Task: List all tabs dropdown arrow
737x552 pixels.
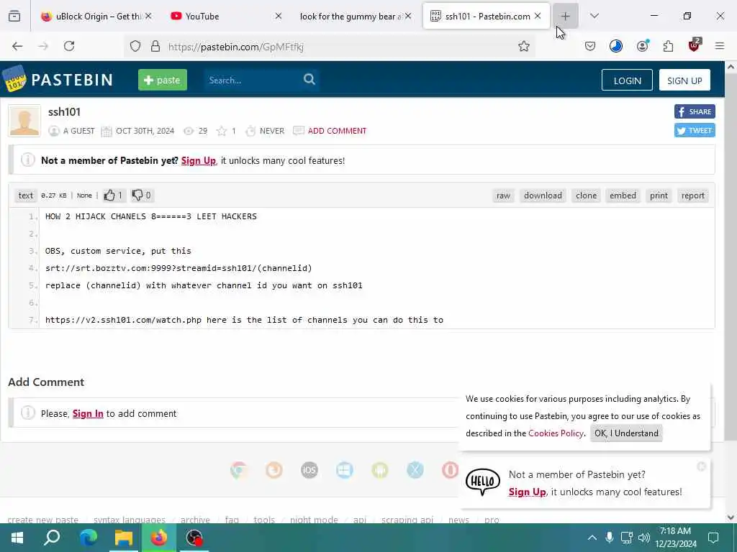Action: (x=594, y=16)
